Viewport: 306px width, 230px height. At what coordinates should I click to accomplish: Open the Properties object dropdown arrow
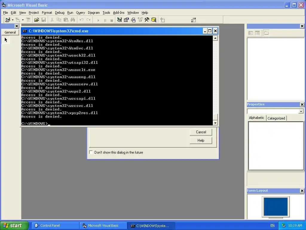click(301, 111)
